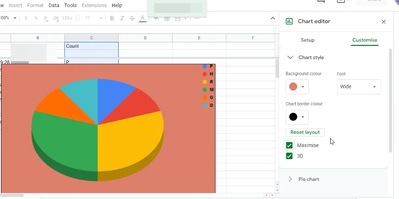
Task: Click the merge cells icon
Action: point(178,18)
